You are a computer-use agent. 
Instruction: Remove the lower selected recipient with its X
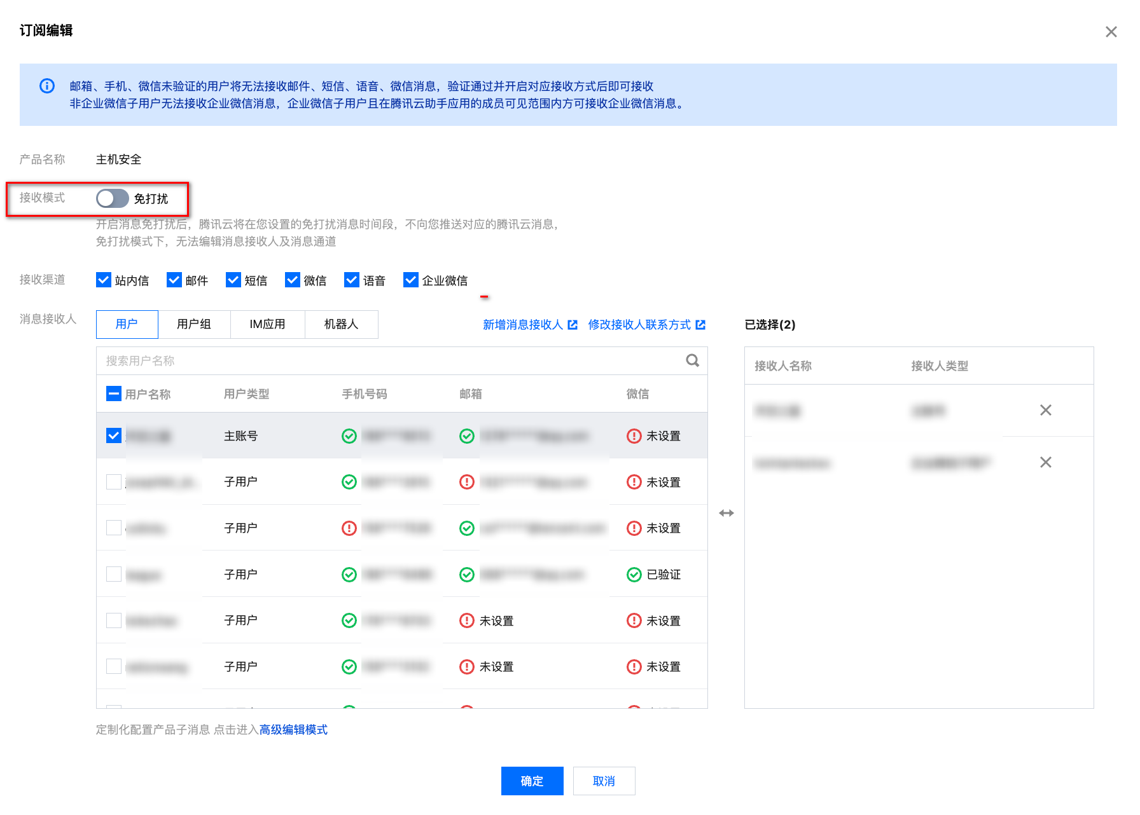click(x=1045, y=462)
